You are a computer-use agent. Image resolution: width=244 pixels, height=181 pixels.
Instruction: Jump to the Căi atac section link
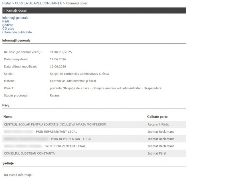point(8,28)
